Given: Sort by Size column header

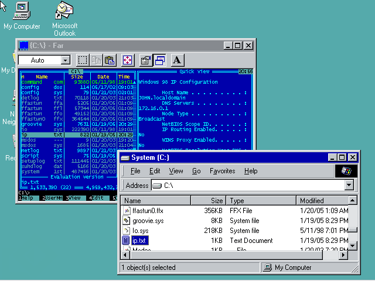Looking at the screenshot, I should pos(209,200).
